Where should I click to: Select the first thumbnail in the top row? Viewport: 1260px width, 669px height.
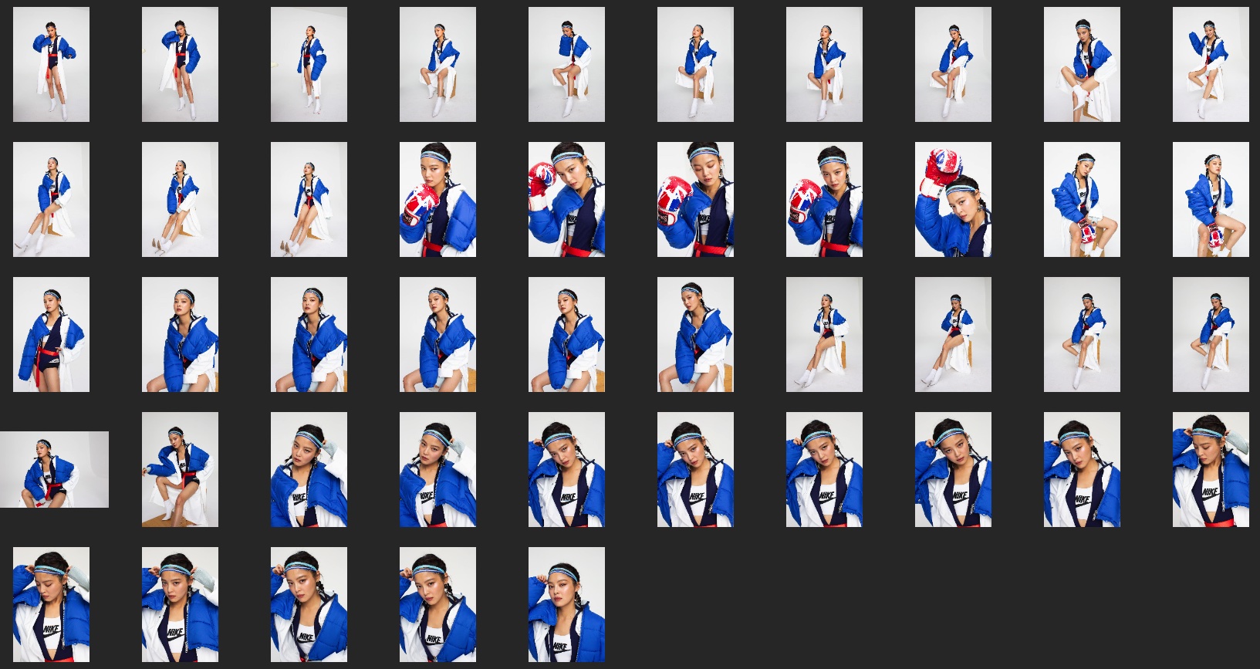51,65
